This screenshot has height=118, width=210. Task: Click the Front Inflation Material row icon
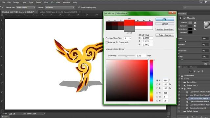[187, 92]
